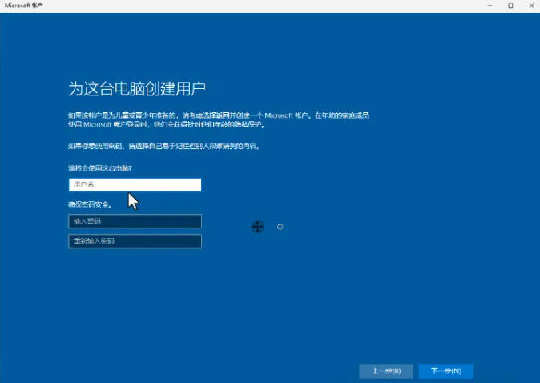Image resolution: width=540 pixels, height=383 pixels.
Task: Click the word Microsoft in first paragraph line
Action: click(x=302, y=115)
